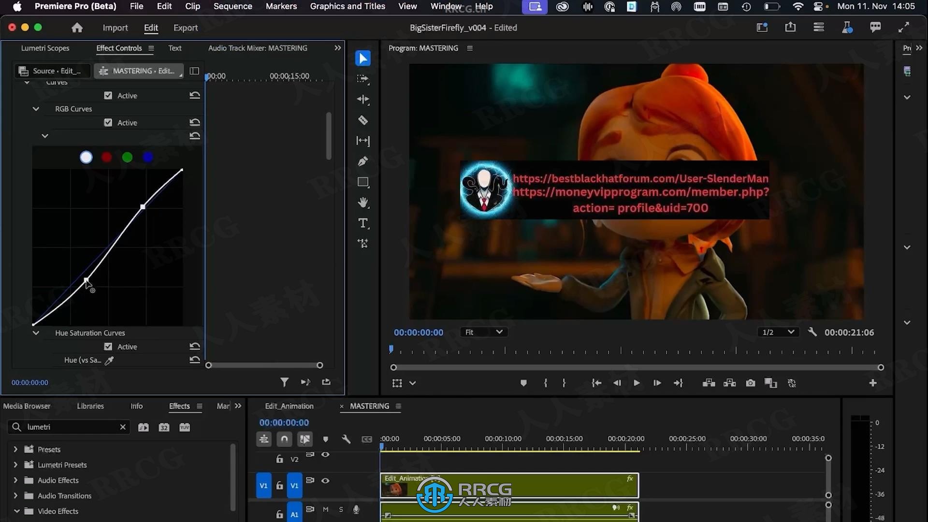Toggle V2 track output eye
Screen dimensions: 928x522
coord(325,455)
